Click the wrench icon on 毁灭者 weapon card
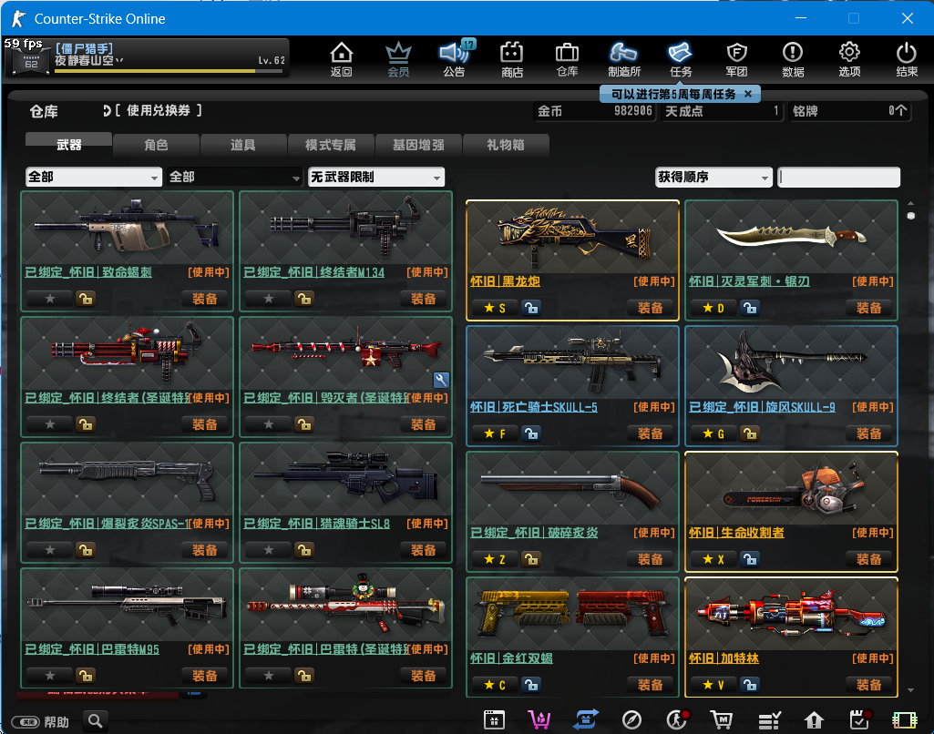Image resolution: width=934 pixels, height=734 pixels. pos(441,379)
